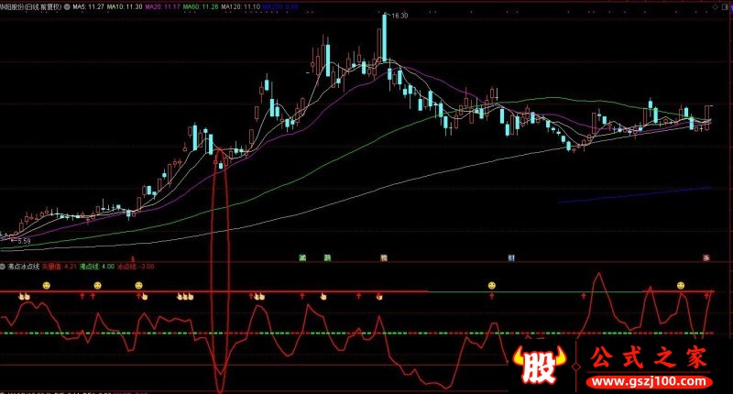Viewport: 733px width, 394px height.
Task: Click the 失量值 4.21 indicator value
Action: 60,267
